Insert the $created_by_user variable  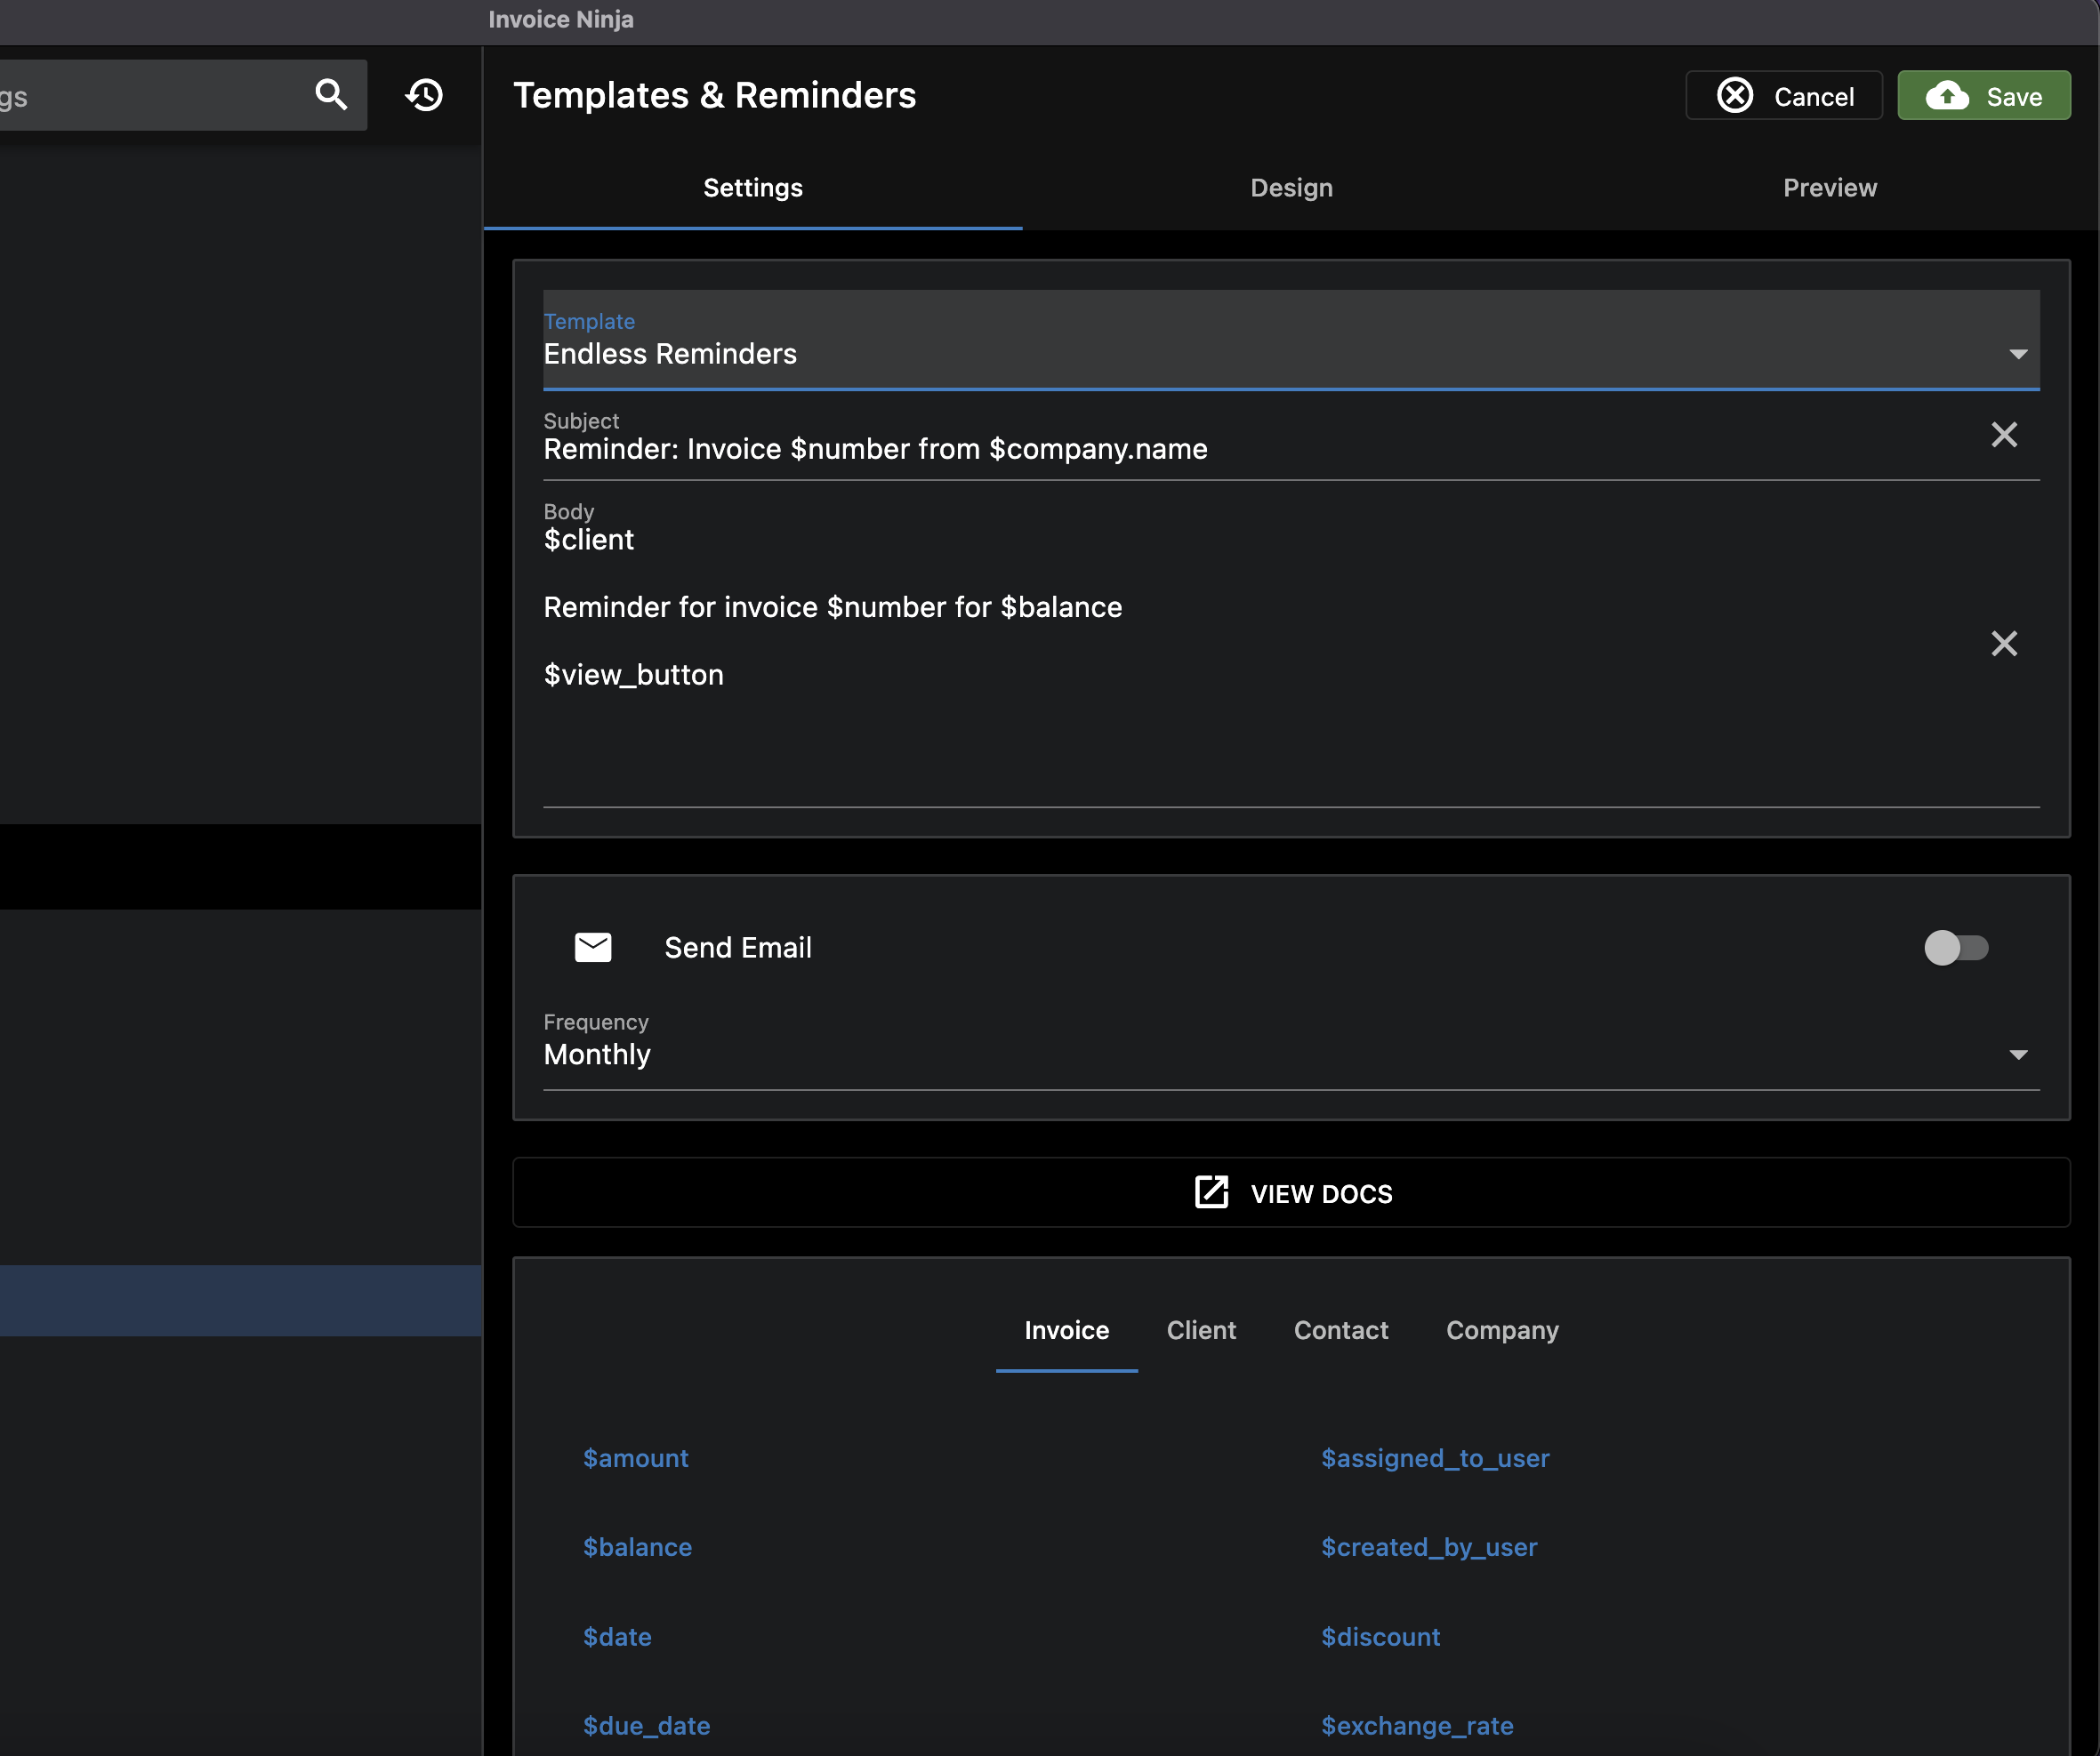coord(1429,1547)
